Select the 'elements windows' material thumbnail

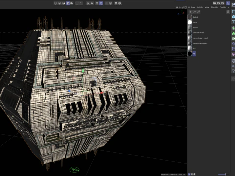(x=190, y=43)
